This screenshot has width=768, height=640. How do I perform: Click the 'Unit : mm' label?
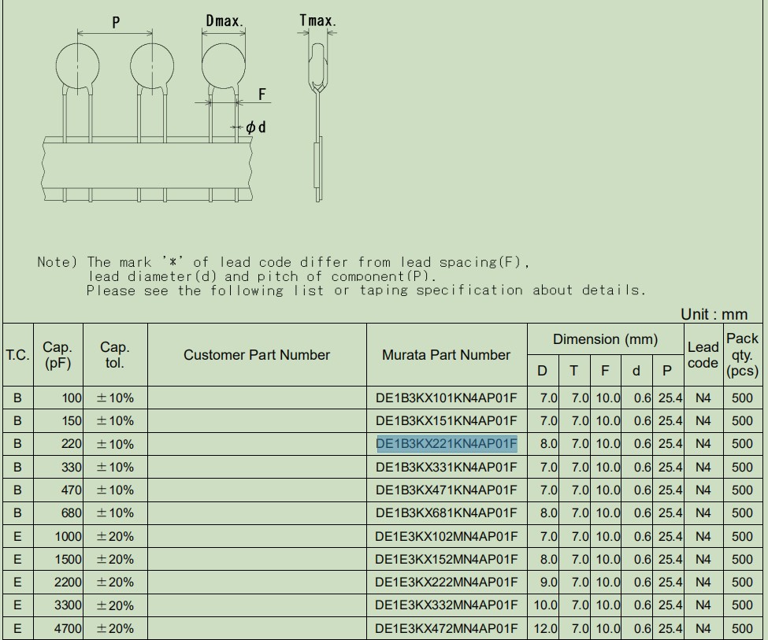coord(714,314)
